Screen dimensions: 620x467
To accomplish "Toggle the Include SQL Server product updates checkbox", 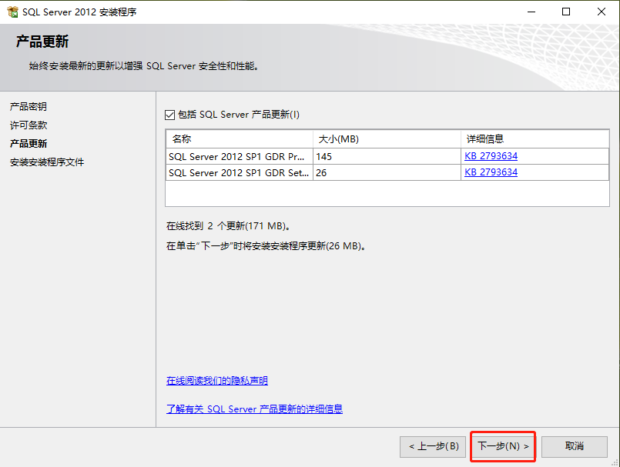I will [169, 115].
